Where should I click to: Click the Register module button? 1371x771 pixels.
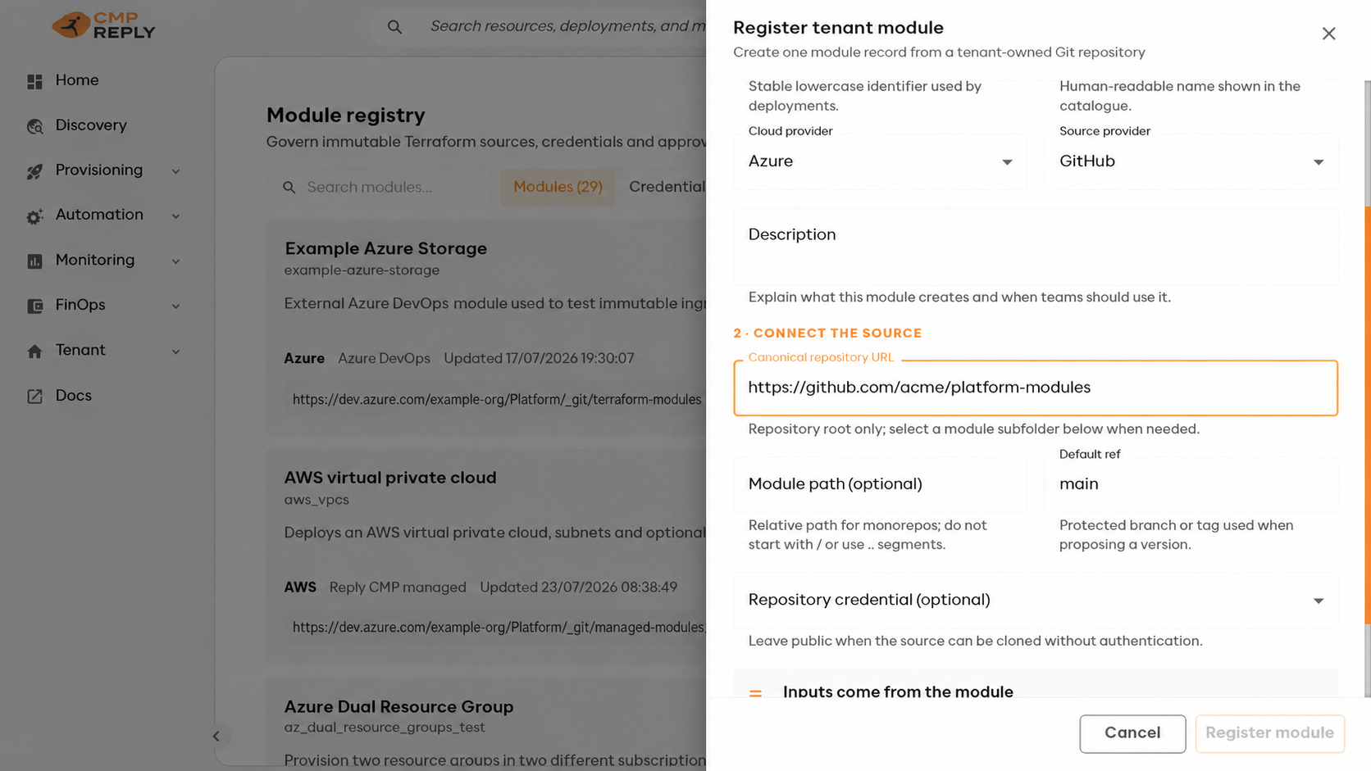(x=1269, y=733)
